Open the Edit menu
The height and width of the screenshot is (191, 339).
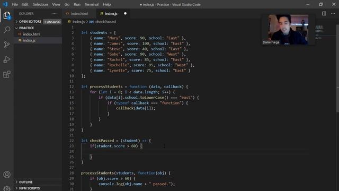(x=25, y=4)
